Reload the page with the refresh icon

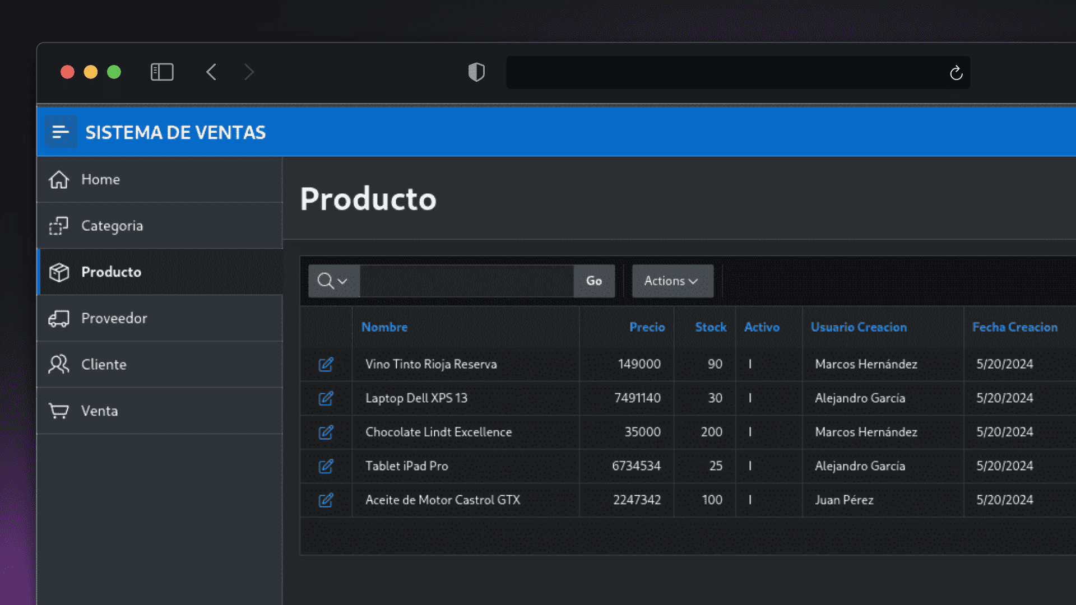click(956, 73)
